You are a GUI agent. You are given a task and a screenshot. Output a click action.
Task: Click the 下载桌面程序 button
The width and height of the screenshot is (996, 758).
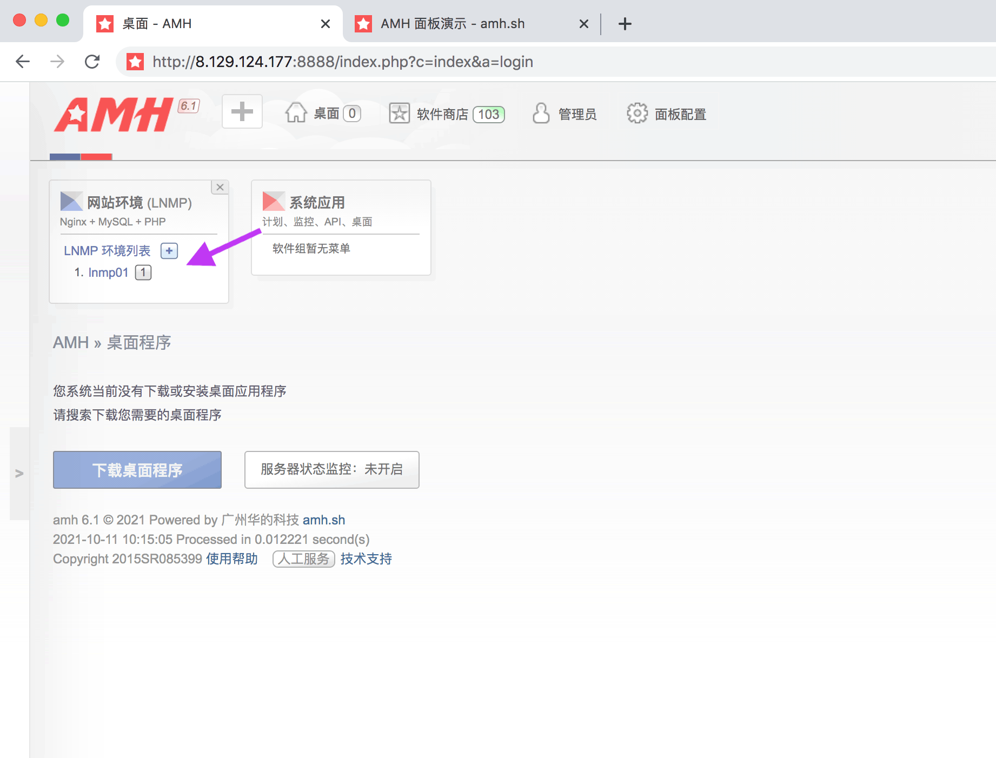(137, 470)
